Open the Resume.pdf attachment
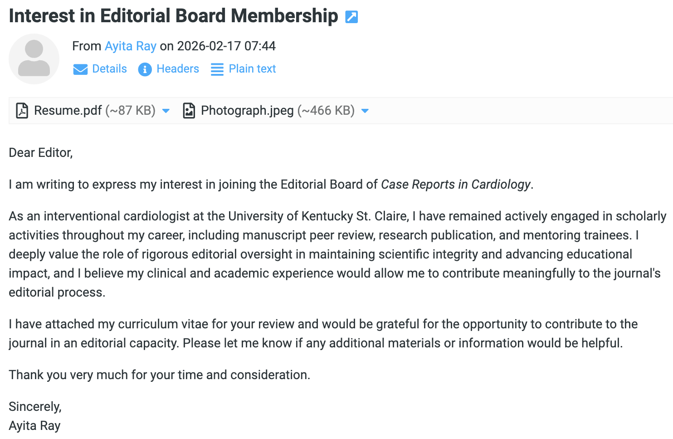The height and width of the screenshot is (439, 673). pos(68,111)
